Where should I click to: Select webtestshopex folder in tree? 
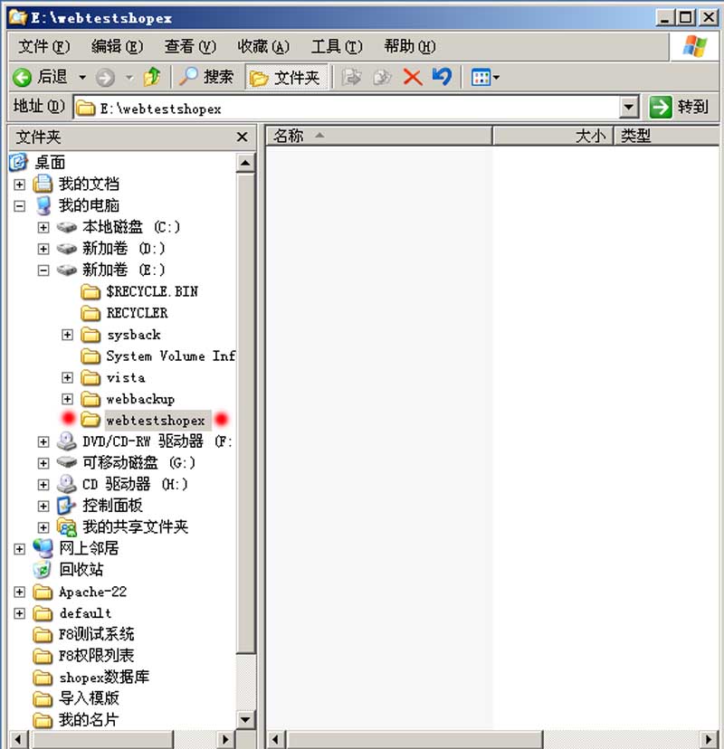pos(156,421)
